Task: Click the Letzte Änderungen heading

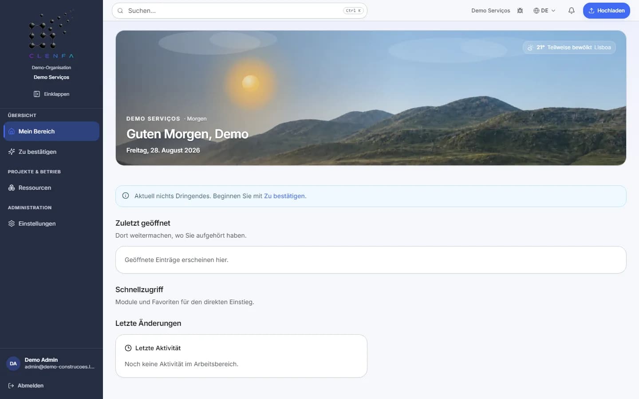Action: tap(148, 323)
